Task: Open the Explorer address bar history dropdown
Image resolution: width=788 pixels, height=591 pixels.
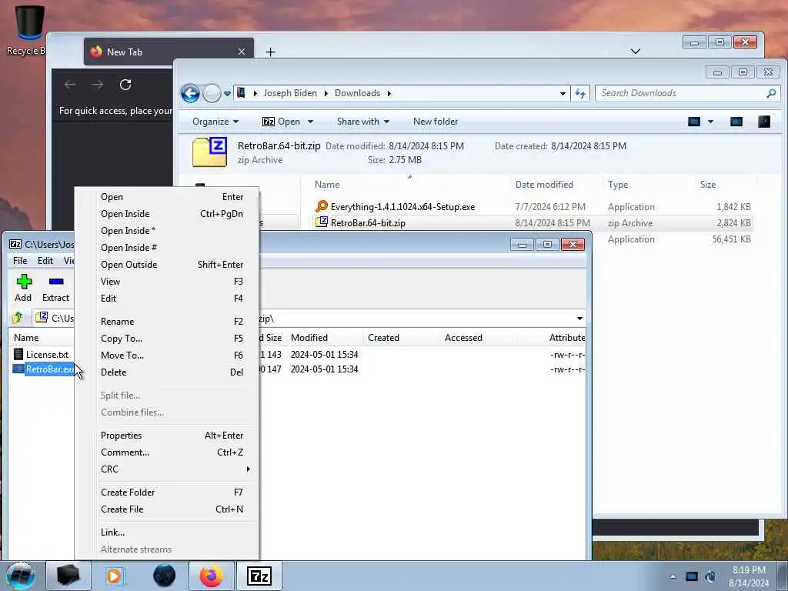Action: (563, 93)
